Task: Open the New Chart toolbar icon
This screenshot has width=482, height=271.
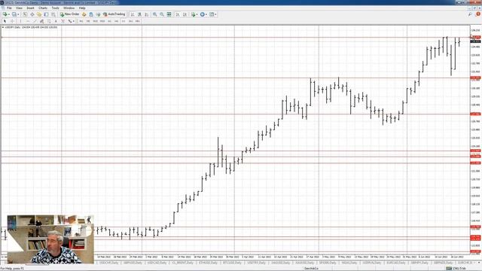Action: [x=5, y=14]
